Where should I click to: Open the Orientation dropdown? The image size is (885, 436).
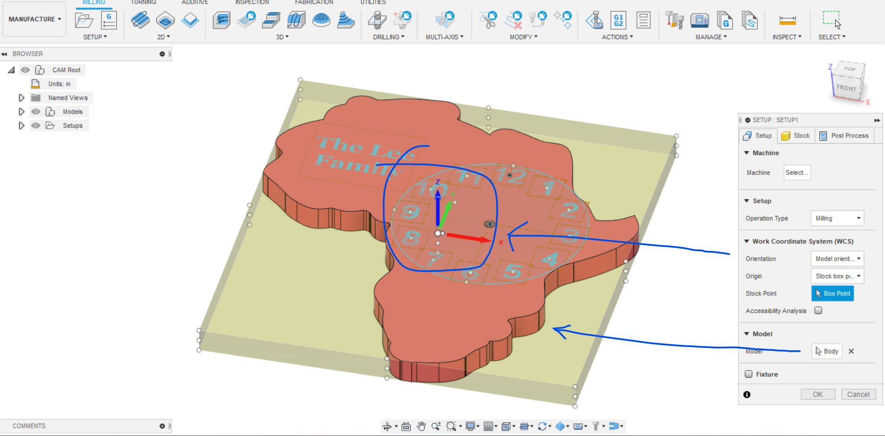point(837,259)
